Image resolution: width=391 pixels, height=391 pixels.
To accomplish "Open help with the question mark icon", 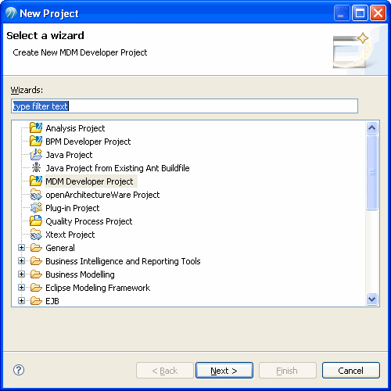I will tap(19, 370).
